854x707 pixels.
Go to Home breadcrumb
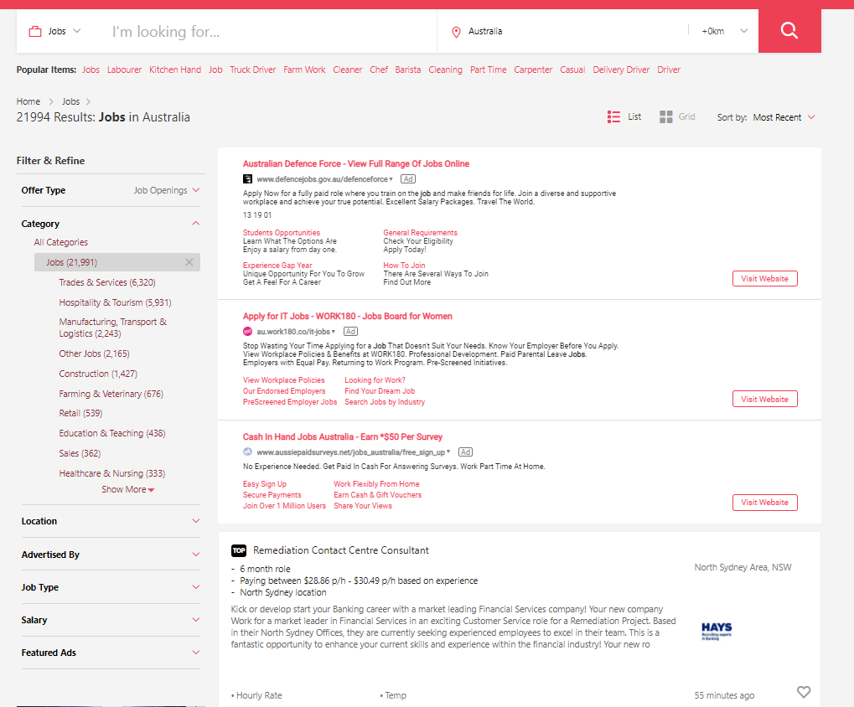point(28,101)
